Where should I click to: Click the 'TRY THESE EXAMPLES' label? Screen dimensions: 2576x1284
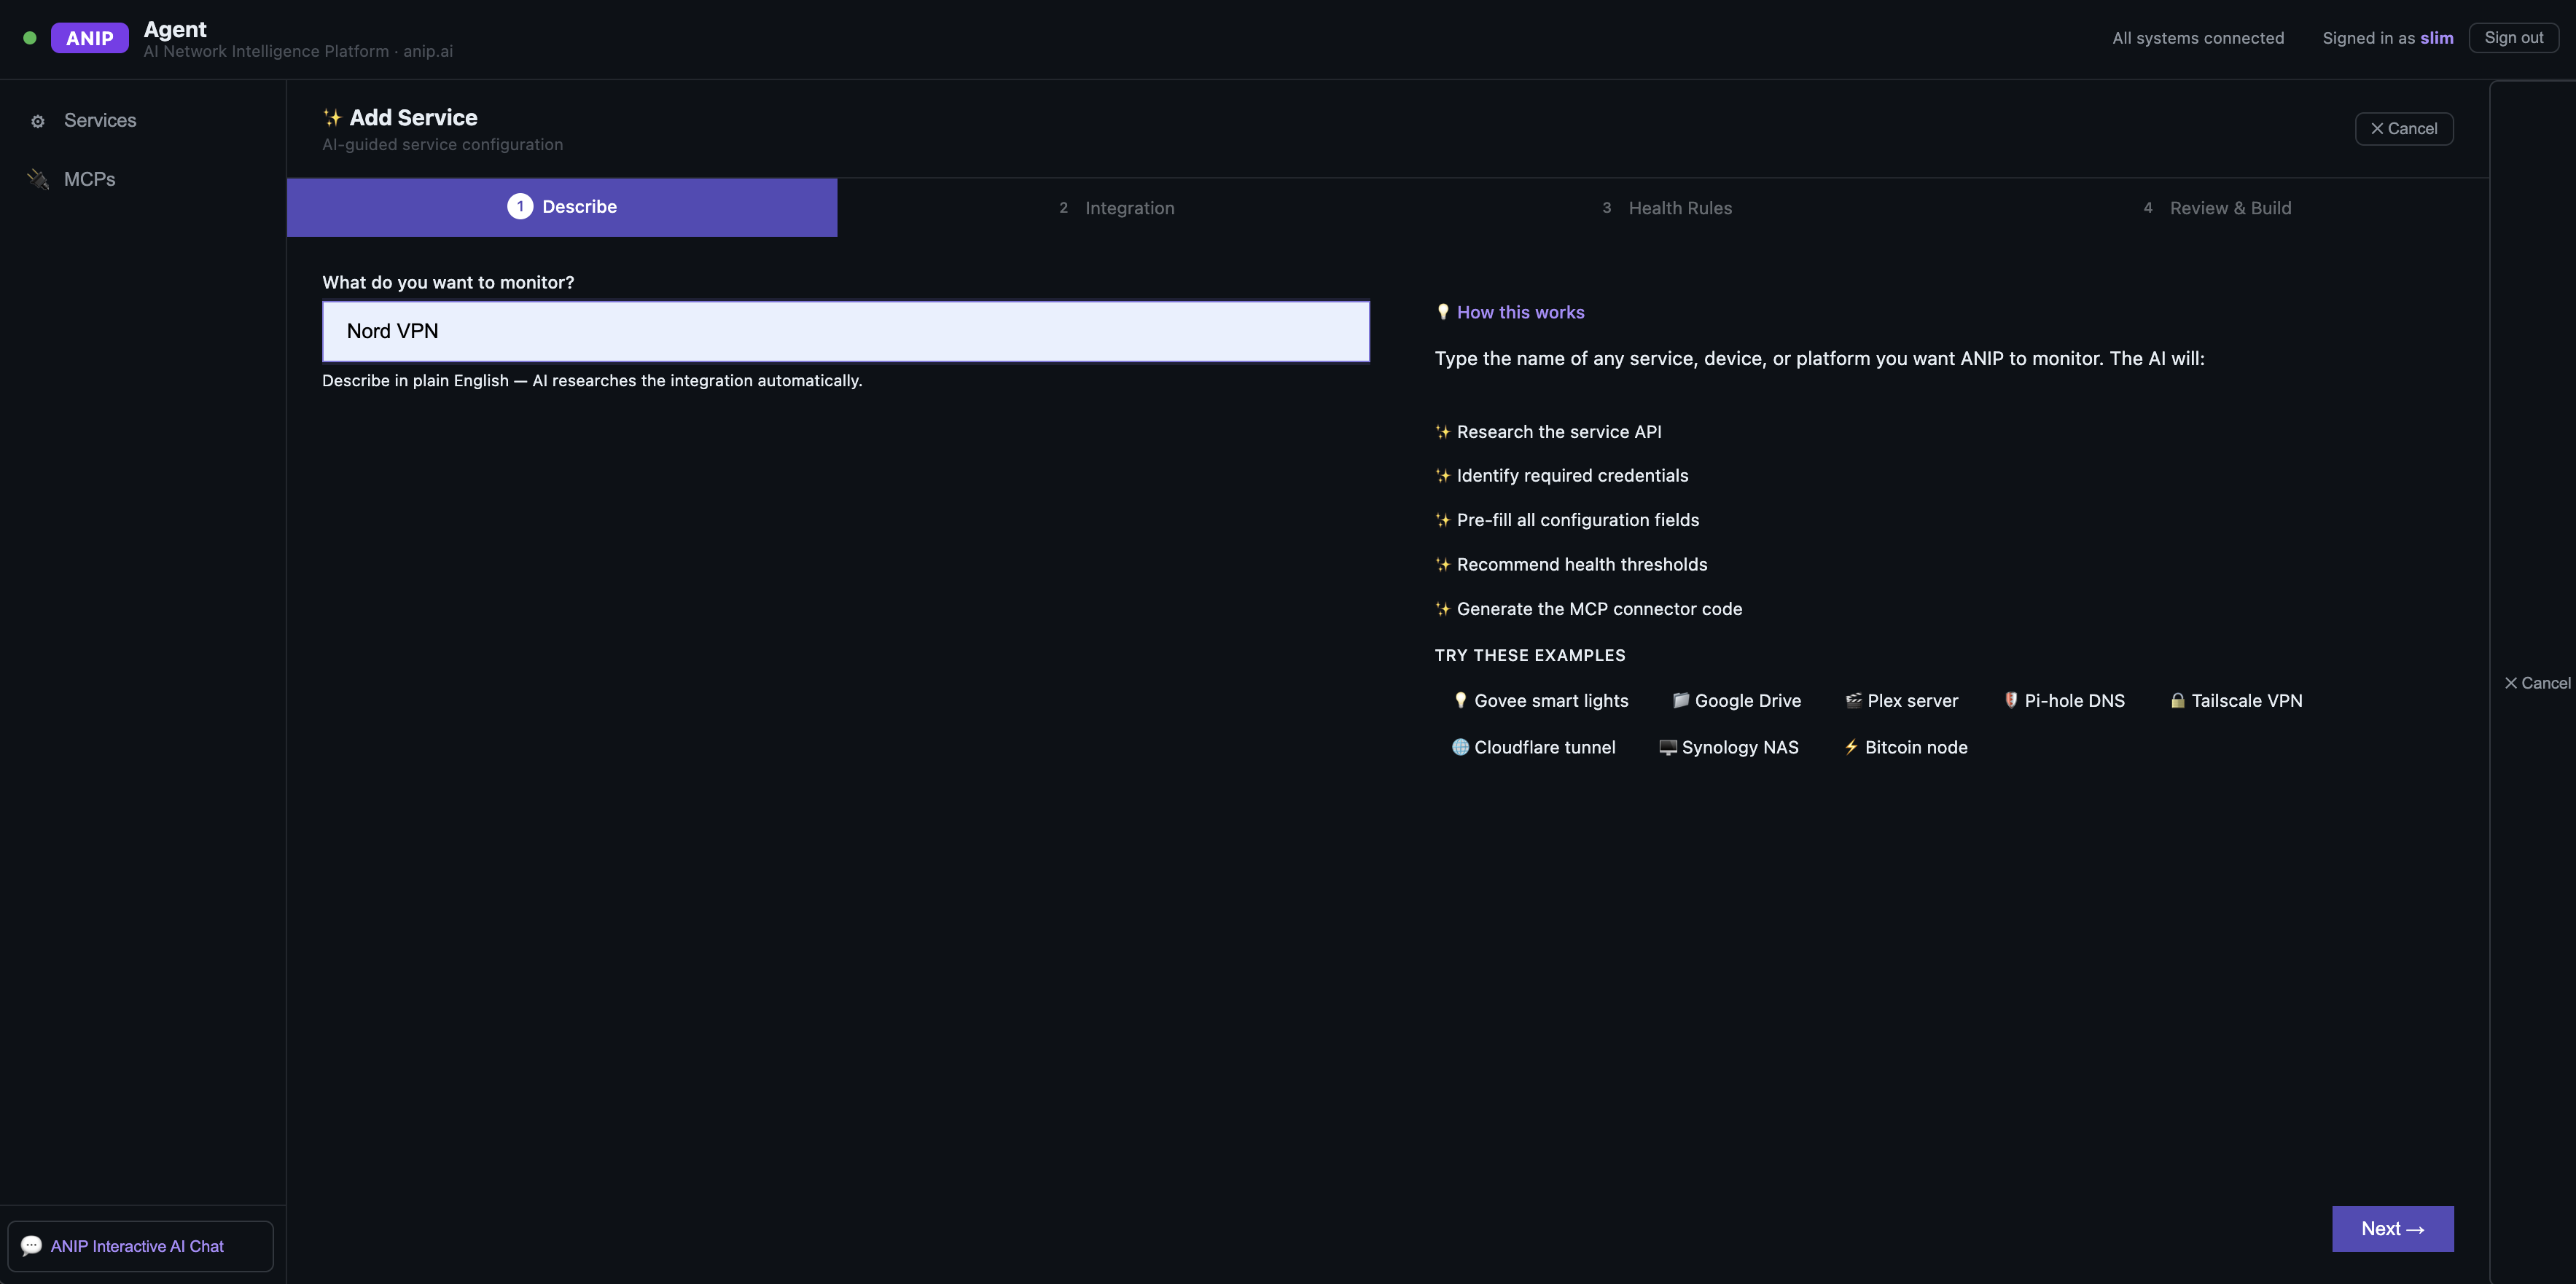tap(1530, 656)
